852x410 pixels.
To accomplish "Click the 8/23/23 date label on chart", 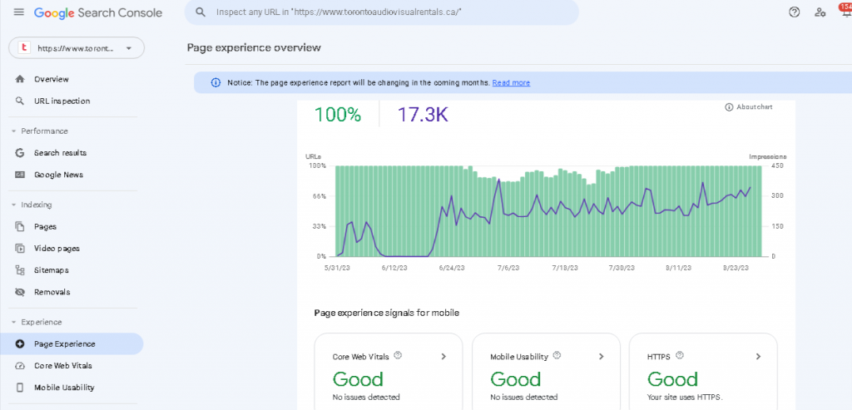I will point(736,269).
